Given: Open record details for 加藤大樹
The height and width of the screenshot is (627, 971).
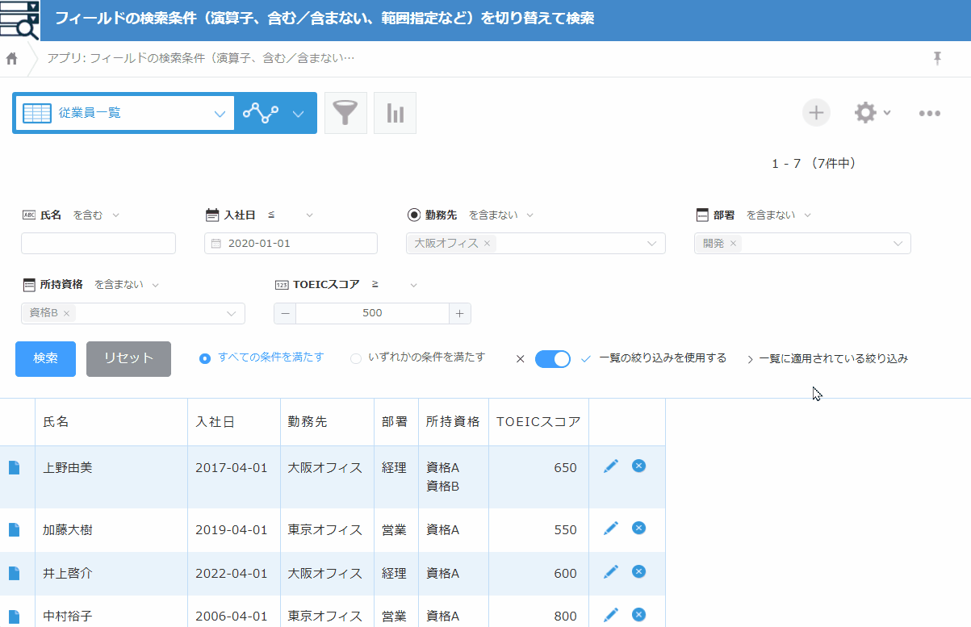Looking at the screenshot, I should click(x=14, y=529).
